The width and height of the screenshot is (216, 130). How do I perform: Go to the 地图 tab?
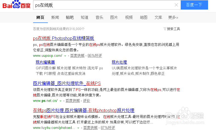point(144,17)
